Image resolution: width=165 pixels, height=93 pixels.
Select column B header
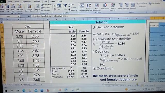tap(19, 20)
